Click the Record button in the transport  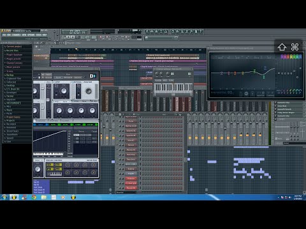(x=77, y=37)
